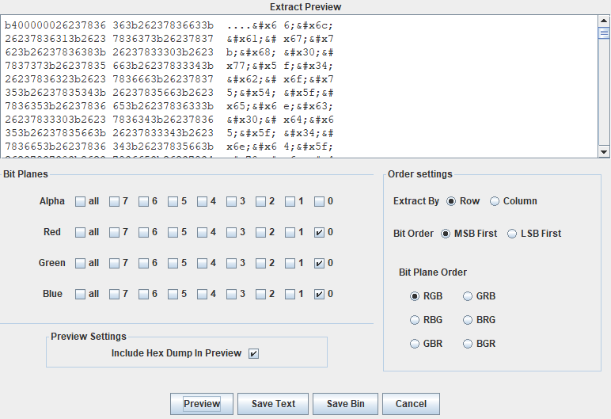Enable Blue bit plane 5
This screenshot has height=419, width=611.
click(x=173, y=294)
